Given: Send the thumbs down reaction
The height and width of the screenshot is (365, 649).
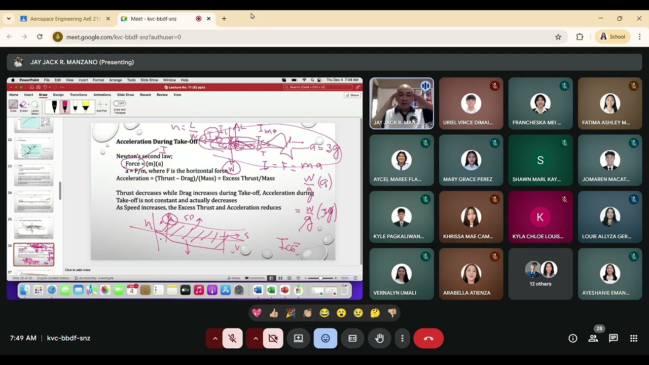Looking at the screenshot, I should (x=392, y=313).
